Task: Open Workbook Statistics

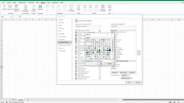Action: pos(16,8)
